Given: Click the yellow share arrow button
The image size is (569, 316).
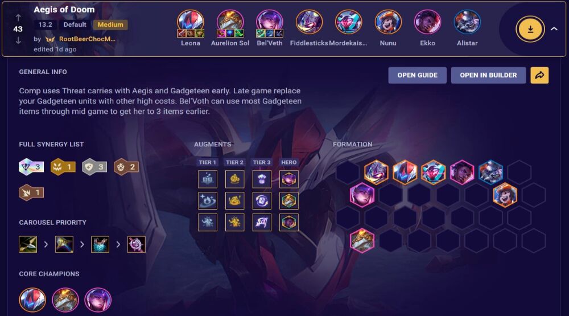Looking at the screenshot, I should 539,75.
